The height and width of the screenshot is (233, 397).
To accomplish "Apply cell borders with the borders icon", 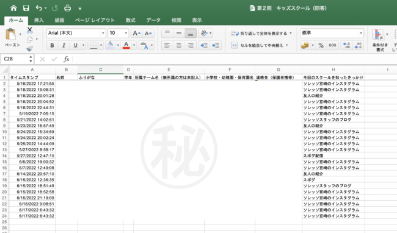I will pos(93,45).
